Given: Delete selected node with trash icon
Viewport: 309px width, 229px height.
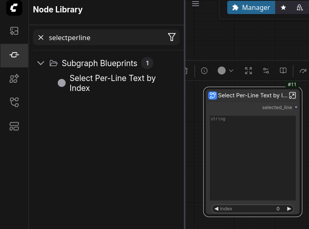Looking at the screenshot, I should click(186, 71).
